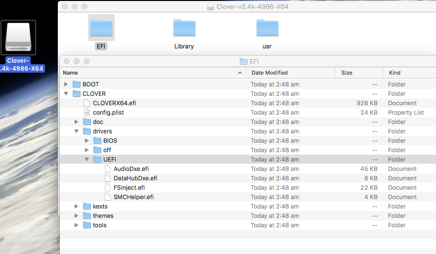Sort list by Date Modified column
Image resolution: width=436 pixels, height=254 pixels.
pyautogui.click(x=291, y=73)
